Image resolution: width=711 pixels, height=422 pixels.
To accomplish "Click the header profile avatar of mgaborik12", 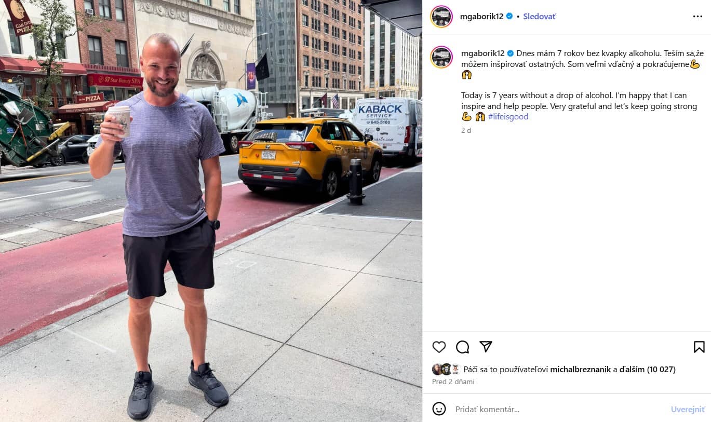I will tap(441, 17).
